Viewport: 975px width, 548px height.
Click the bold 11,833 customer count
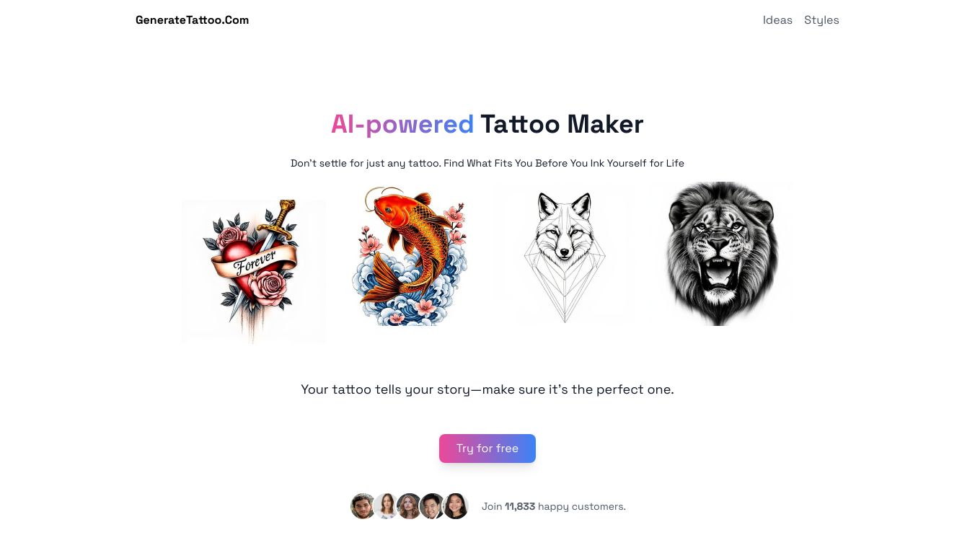[520, 506]
